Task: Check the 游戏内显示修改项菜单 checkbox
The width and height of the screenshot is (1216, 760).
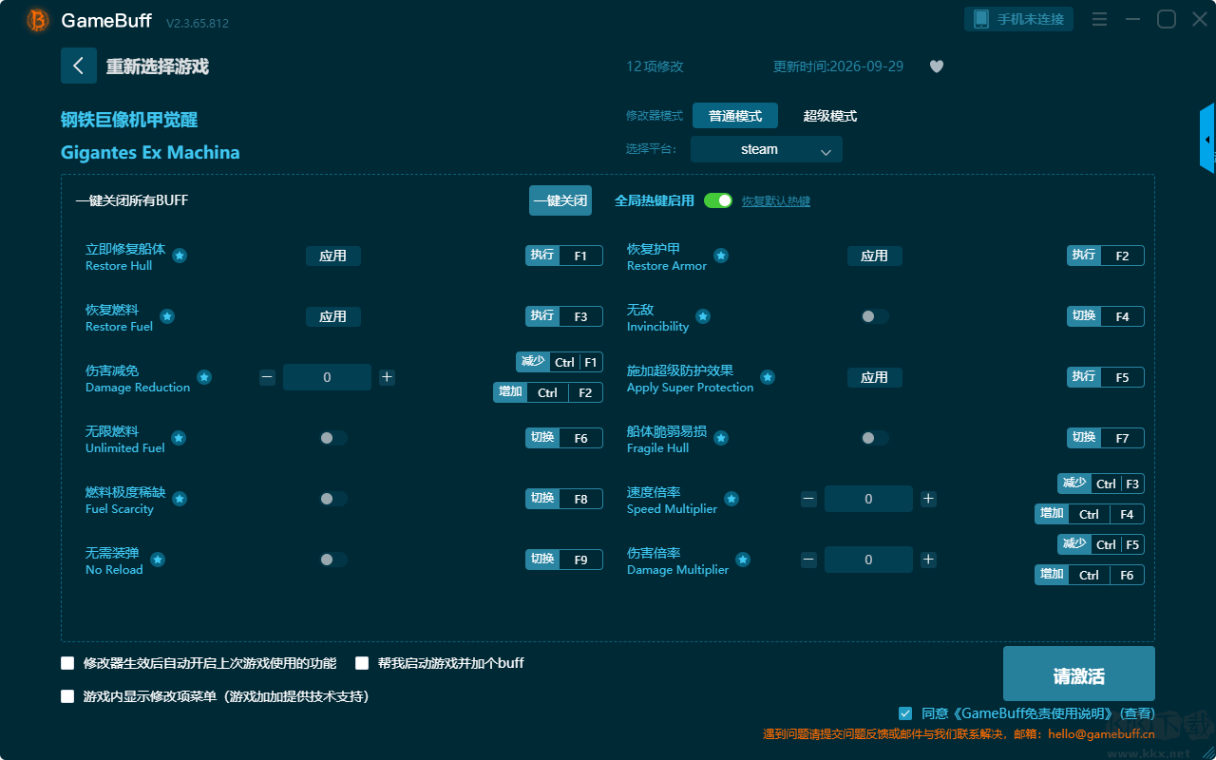Action: click(x=67, y=696)
